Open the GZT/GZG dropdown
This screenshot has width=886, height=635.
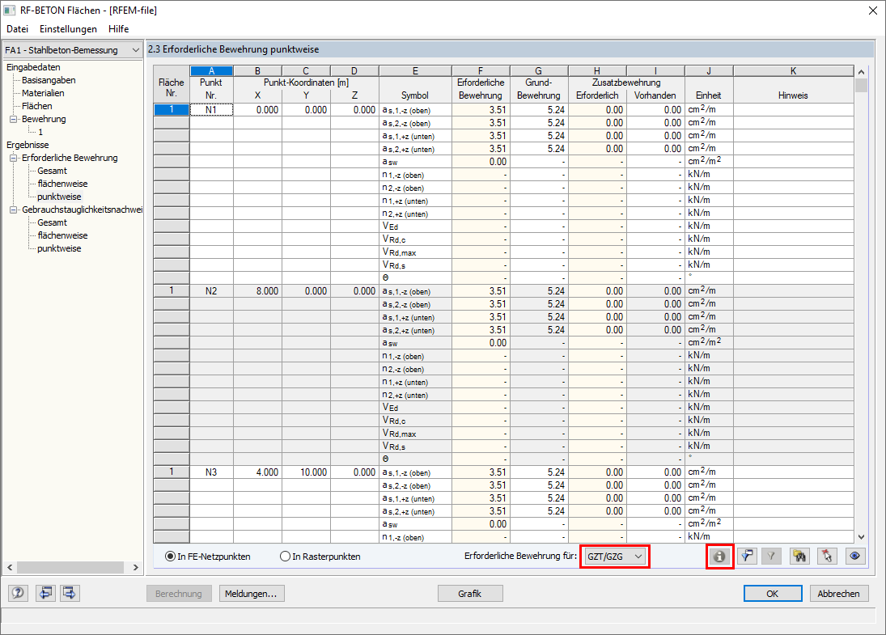615,557
